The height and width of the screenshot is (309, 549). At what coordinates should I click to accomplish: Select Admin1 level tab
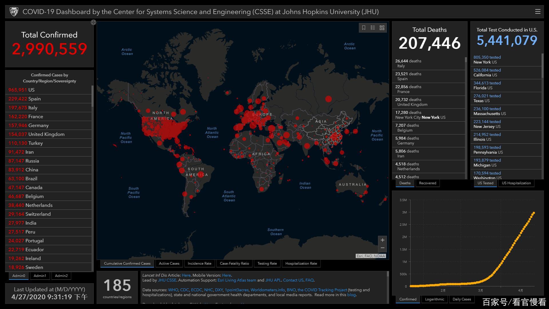coord(40,276)
